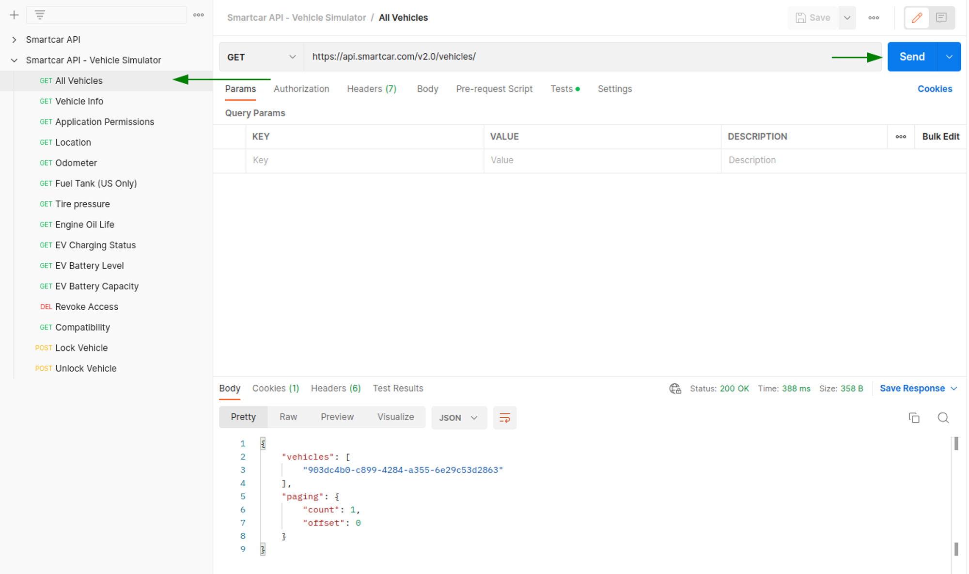Open the Send options dropdown arrow
The width and height of the screenshot is (969, 574).
point(949,57)
